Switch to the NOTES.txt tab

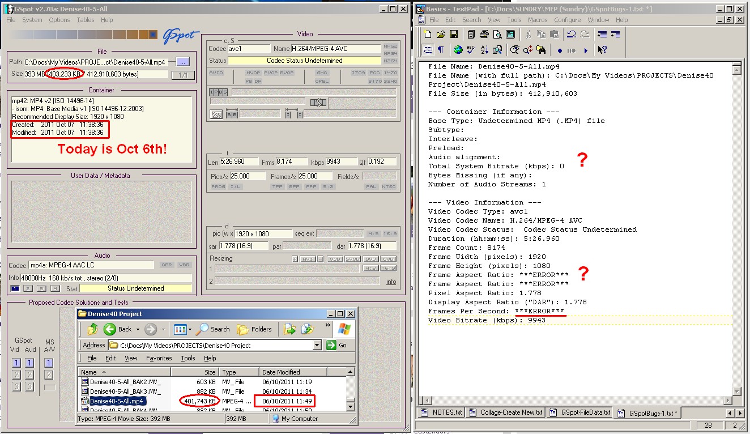pyautogui.click(x=442, y=412)
